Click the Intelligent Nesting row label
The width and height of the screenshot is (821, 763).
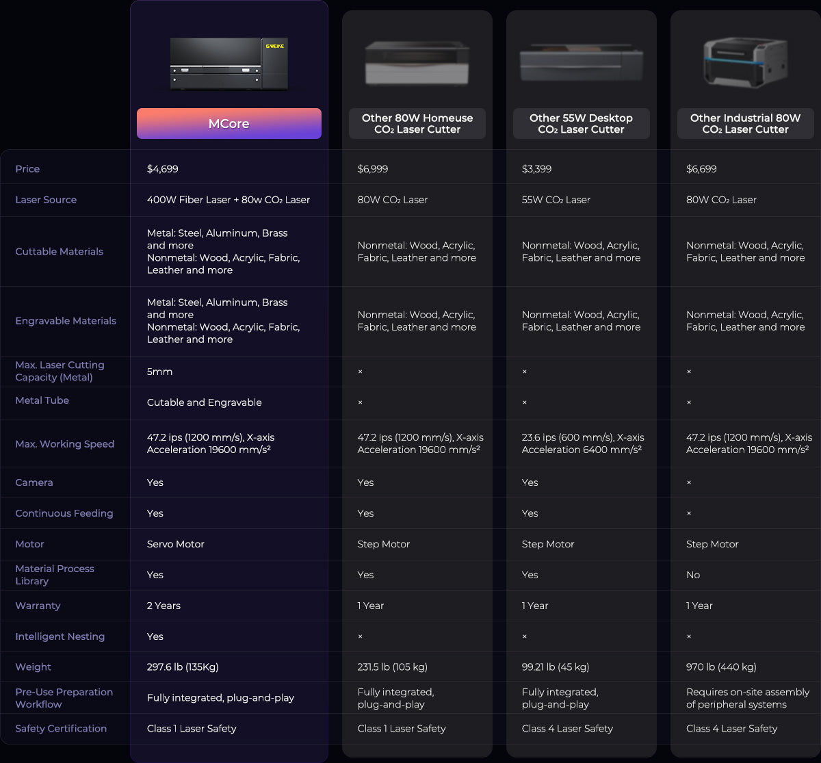pyautogui.click(x=60, y=636)
